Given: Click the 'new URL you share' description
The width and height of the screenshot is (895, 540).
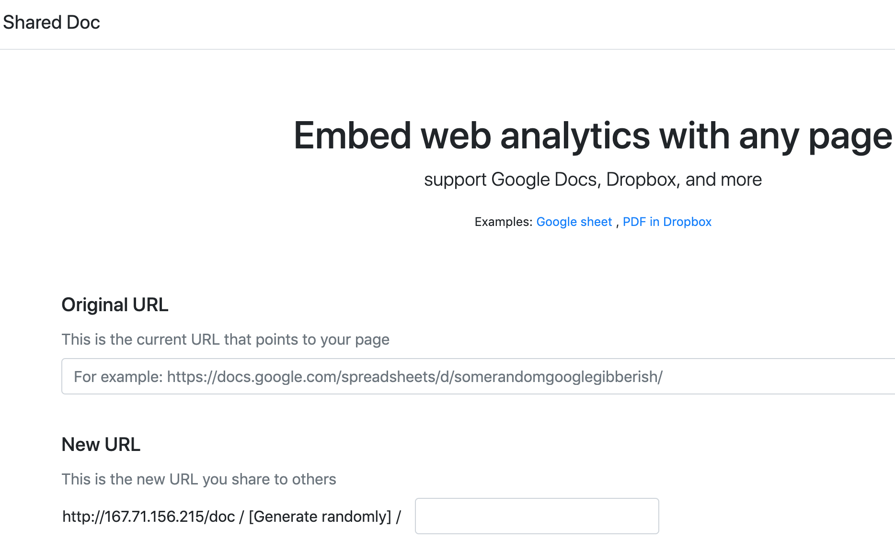Looking at the screenshot, I should click(199, 479).
